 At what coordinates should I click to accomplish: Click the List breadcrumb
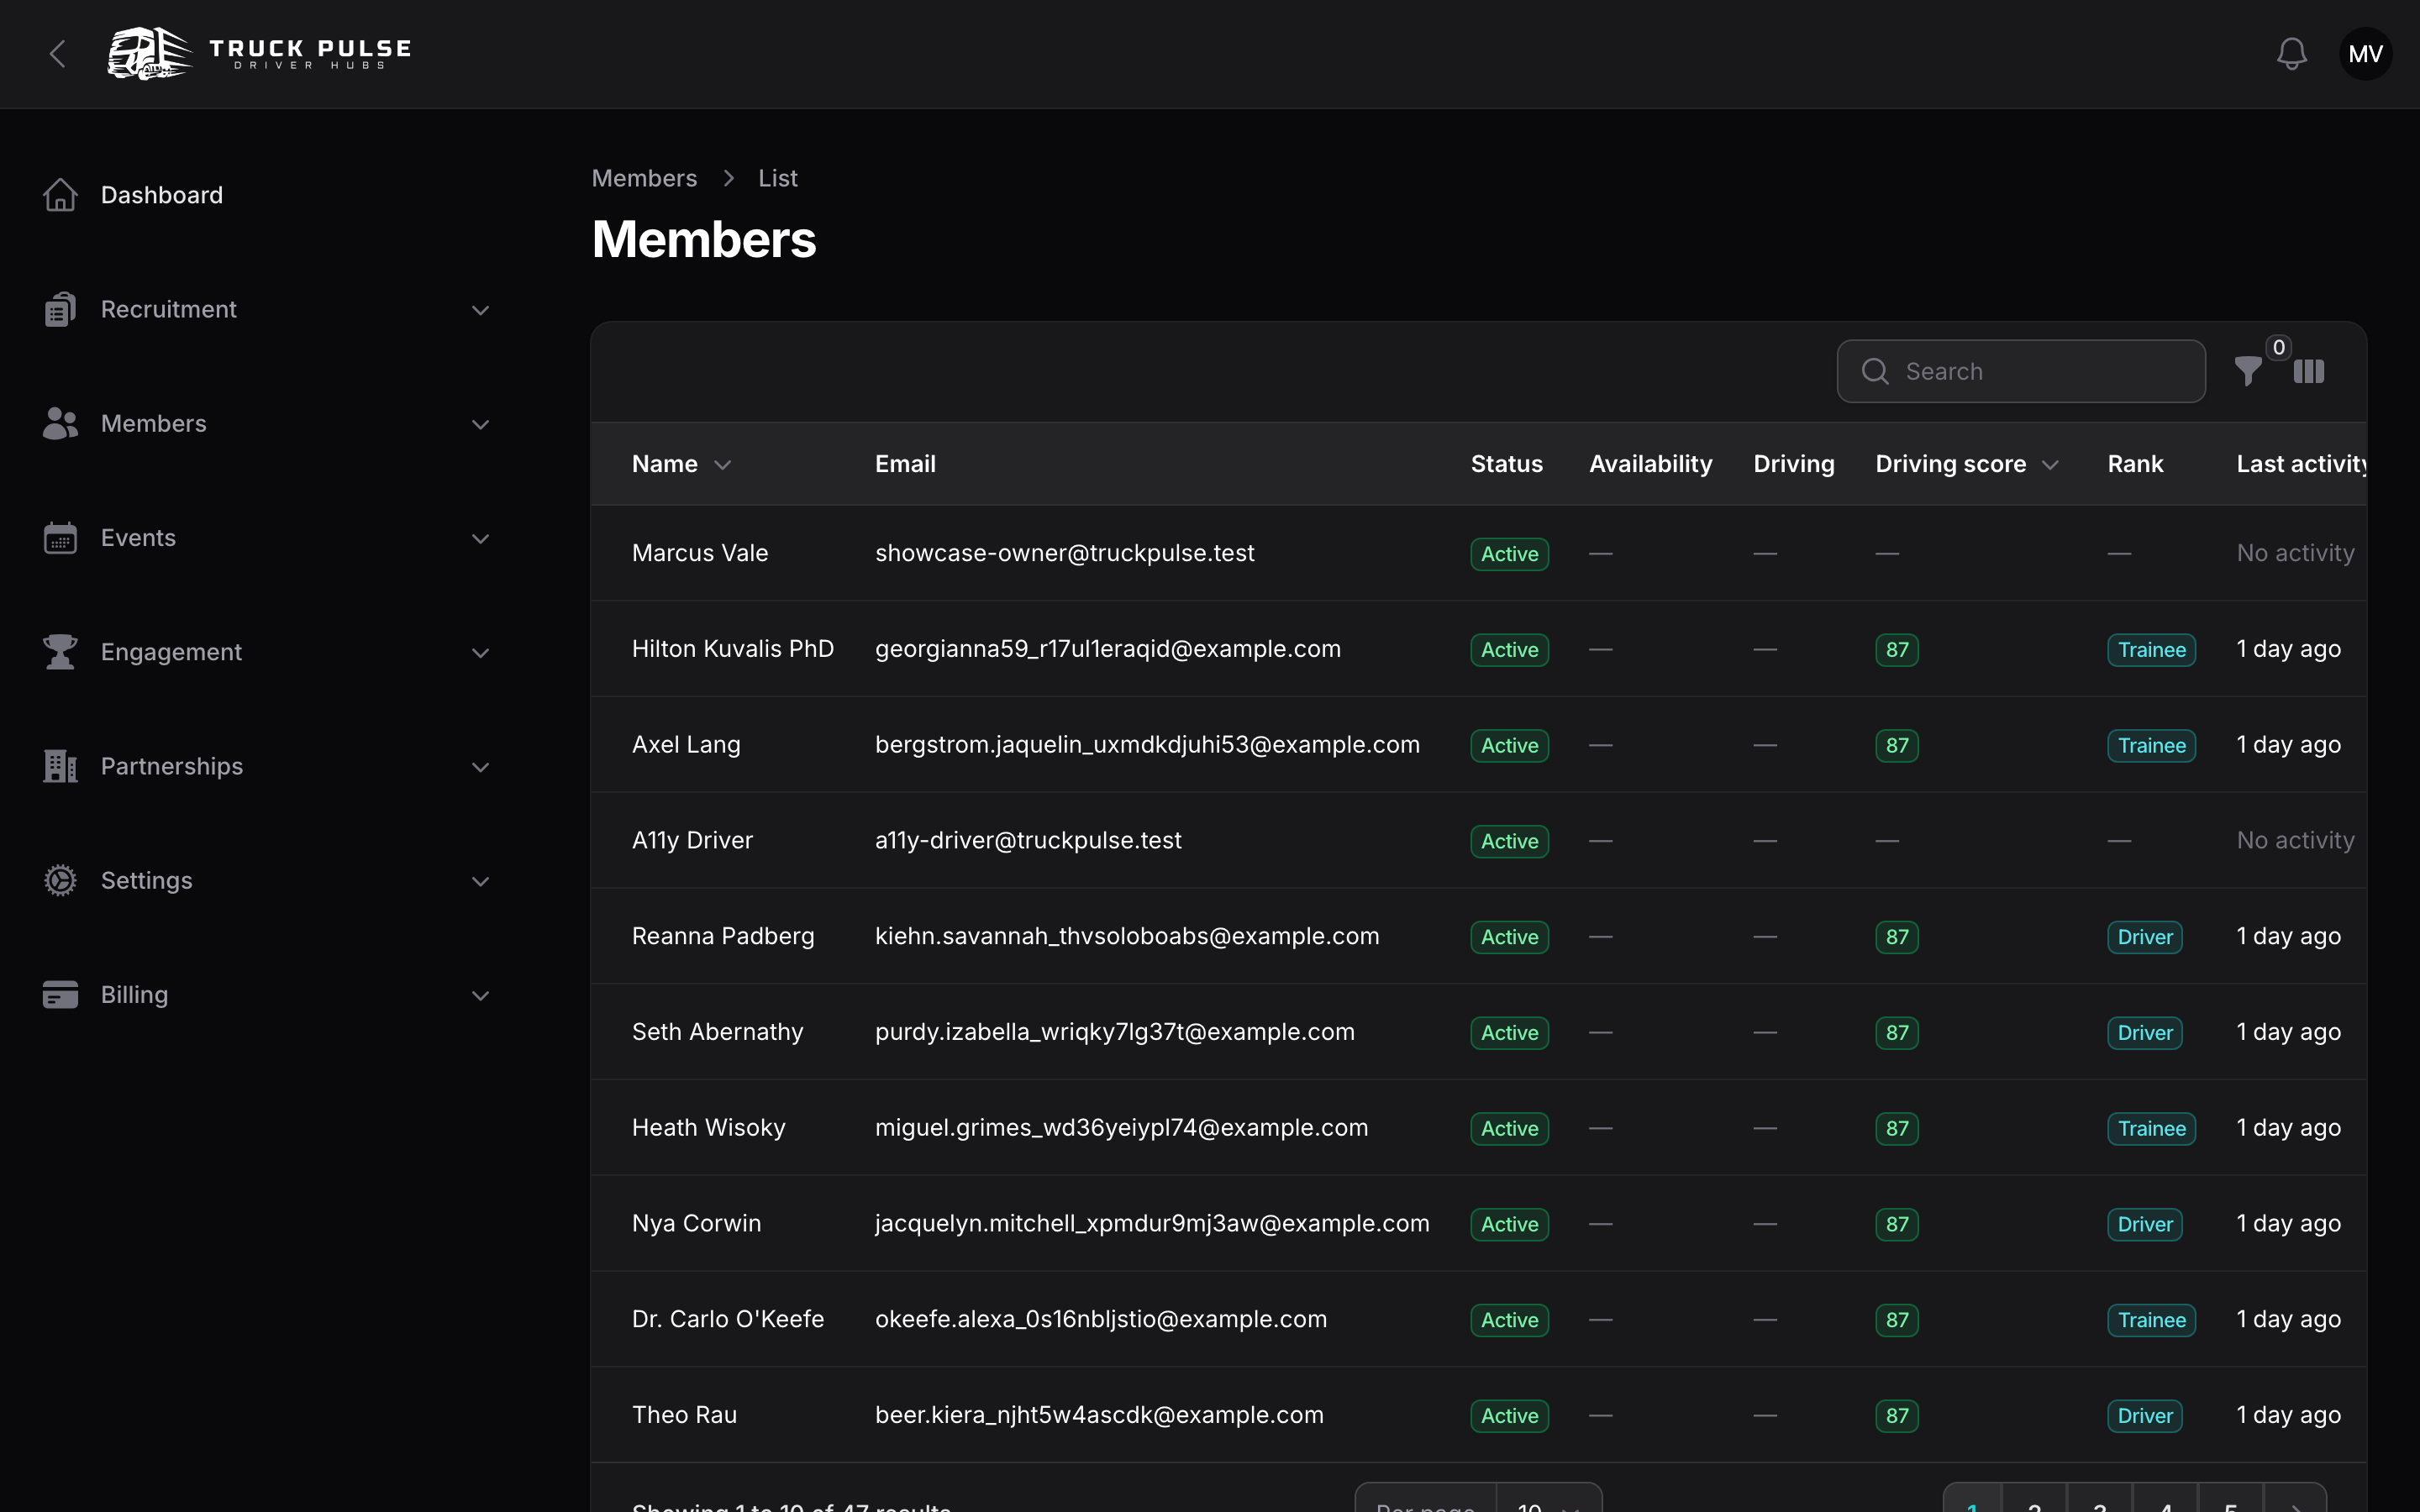pyautogui.click(x=777, y=178)
